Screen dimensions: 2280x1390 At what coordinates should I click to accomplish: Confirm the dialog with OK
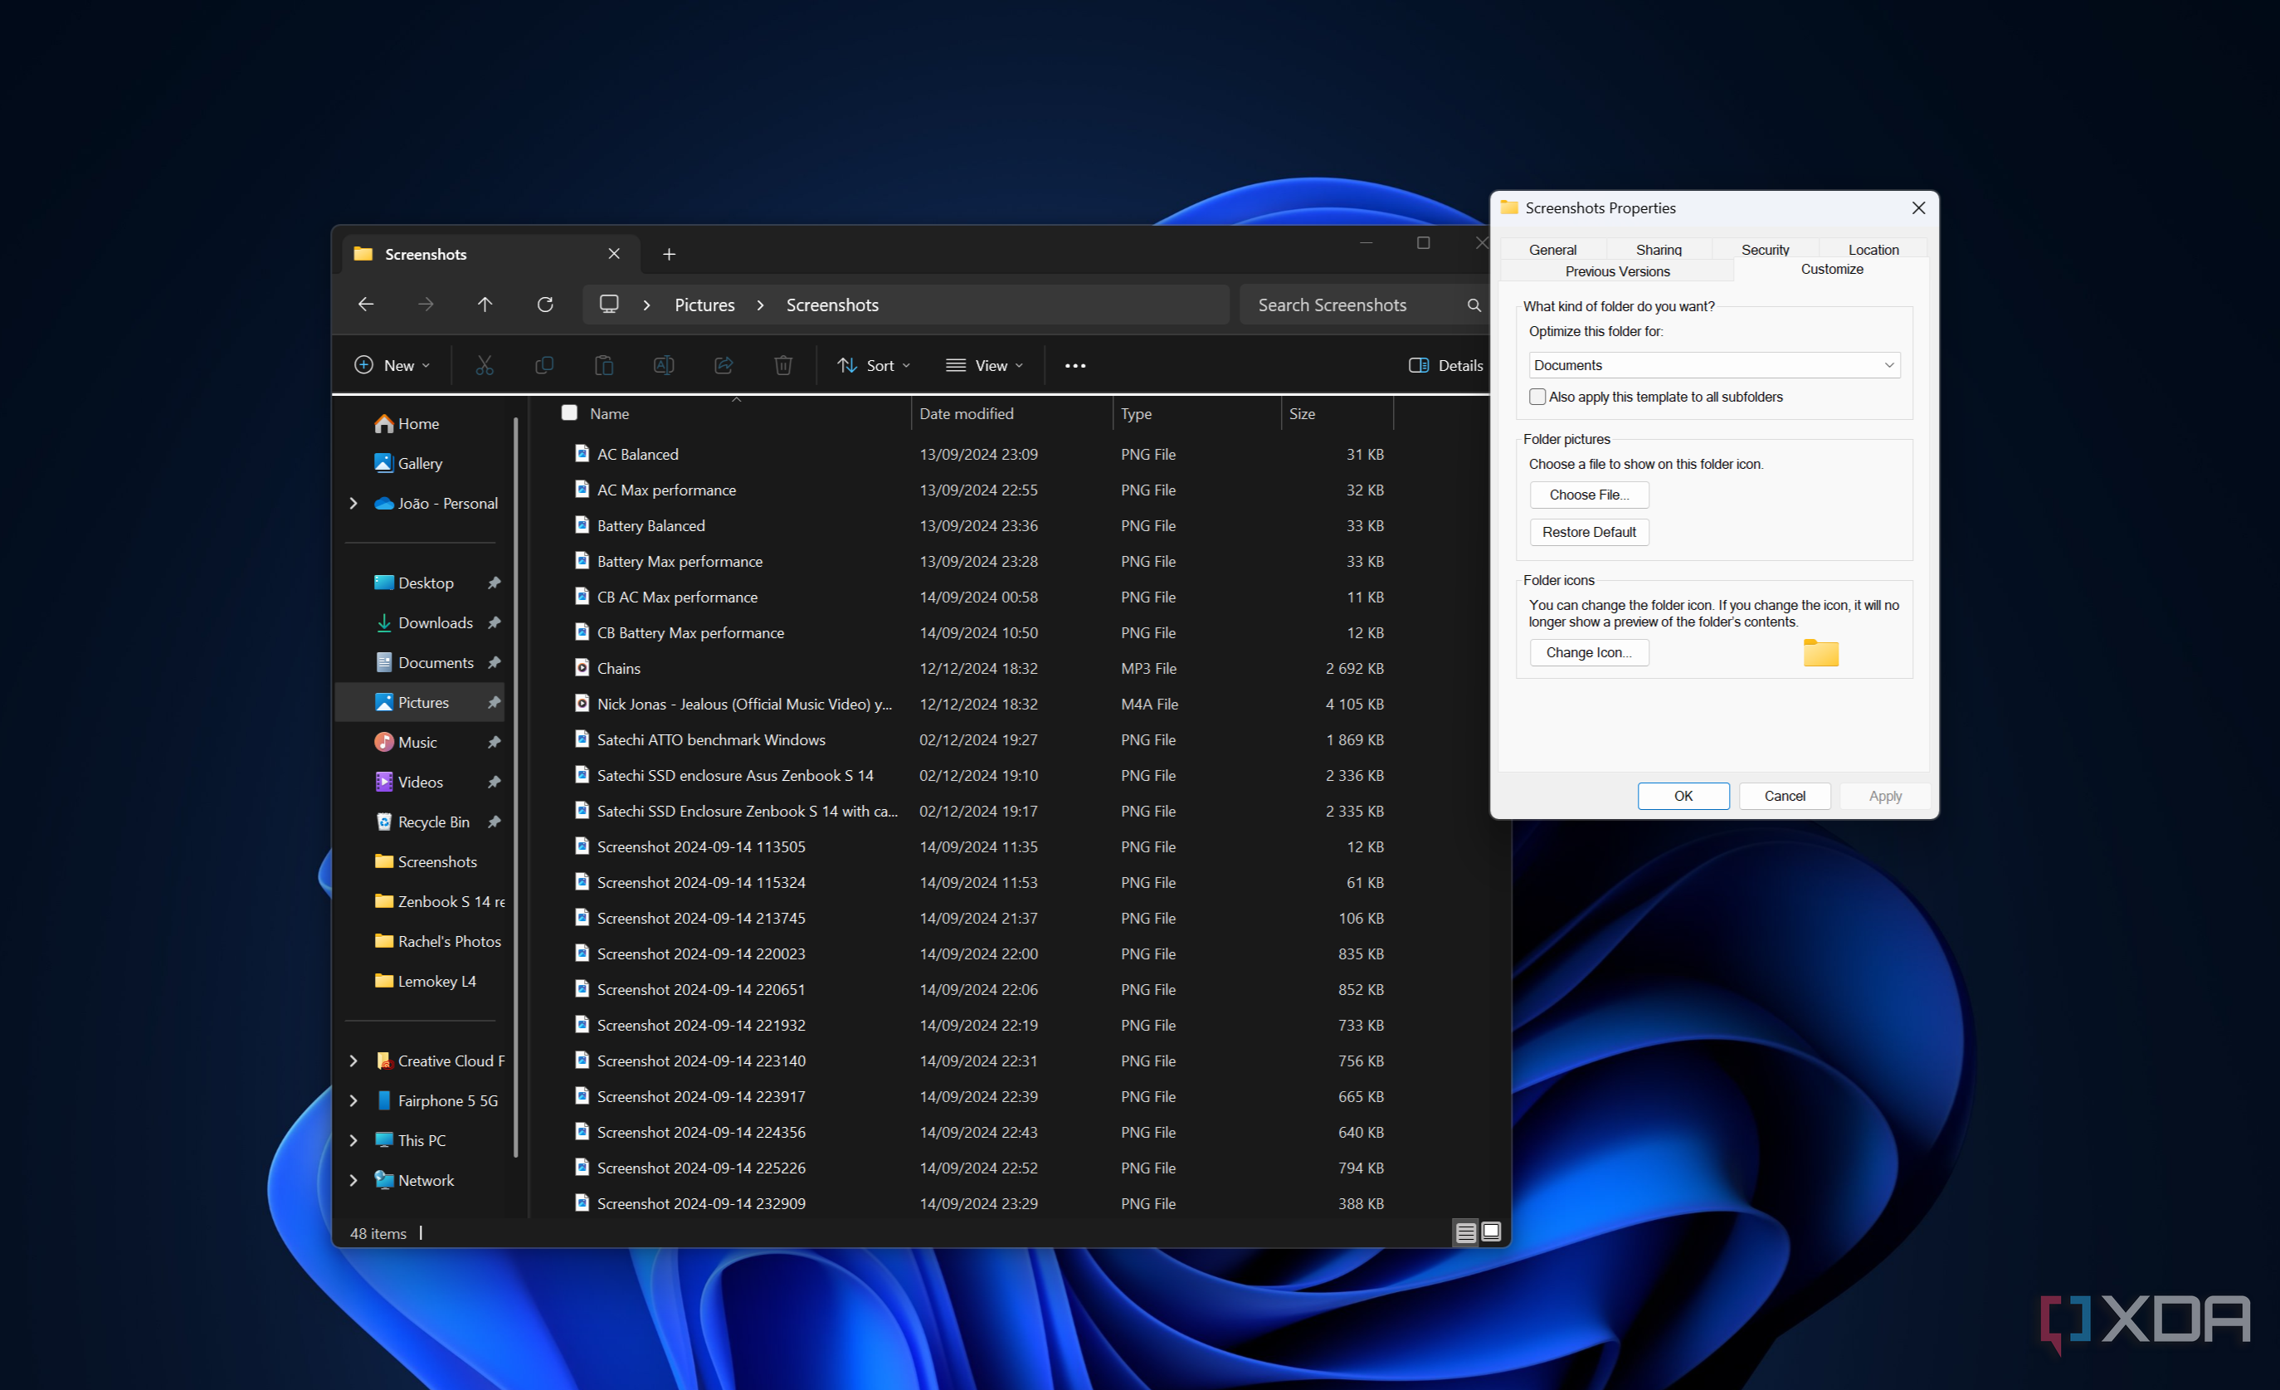point(1683,796)
